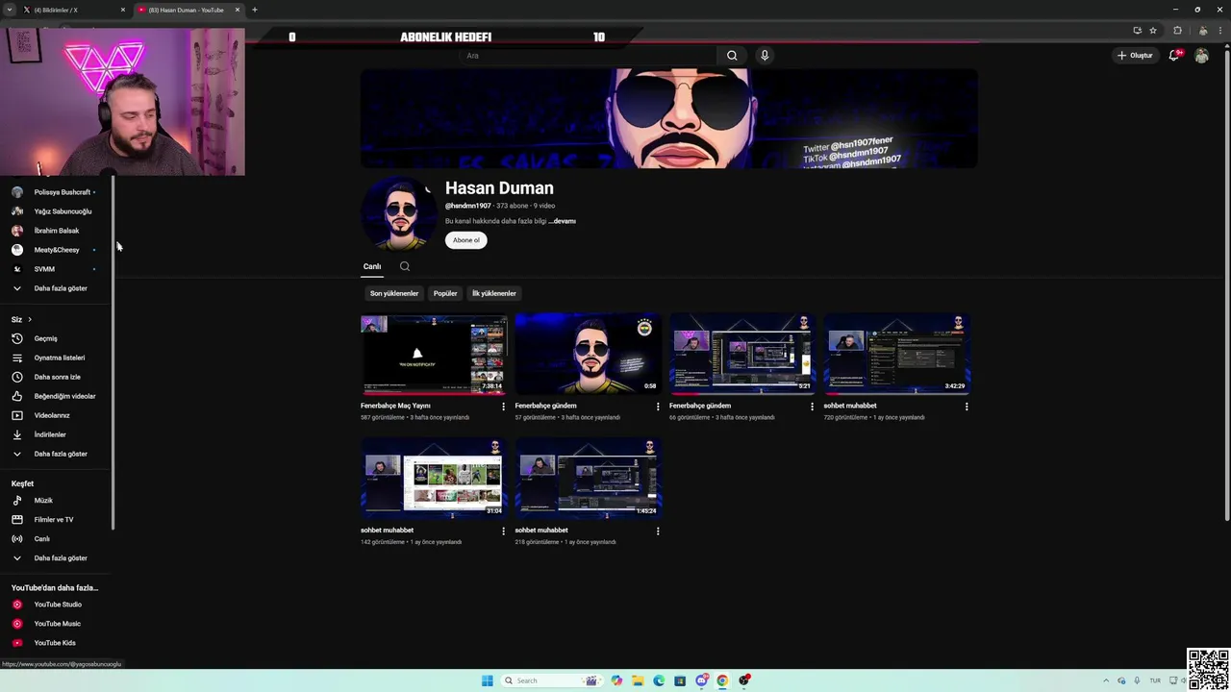Click the Windows taskbar Search box
Screen dimensions: 1231x692
tap(552, 680)
